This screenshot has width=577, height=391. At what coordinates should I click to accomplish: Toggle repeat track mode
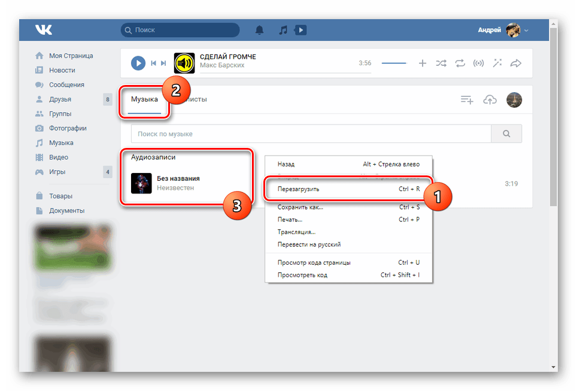[x=460, y=63]
